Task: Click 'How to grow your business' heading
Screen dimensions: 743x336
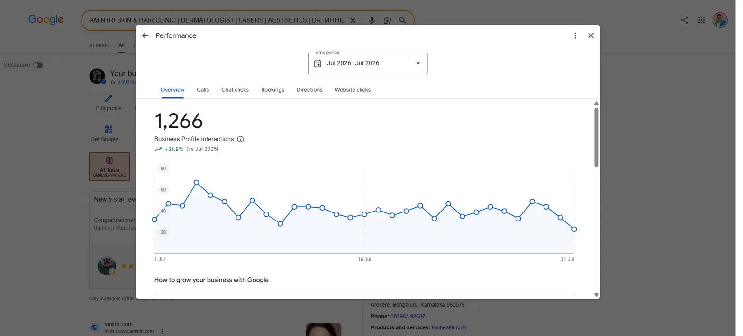Action: coord(211,280)
